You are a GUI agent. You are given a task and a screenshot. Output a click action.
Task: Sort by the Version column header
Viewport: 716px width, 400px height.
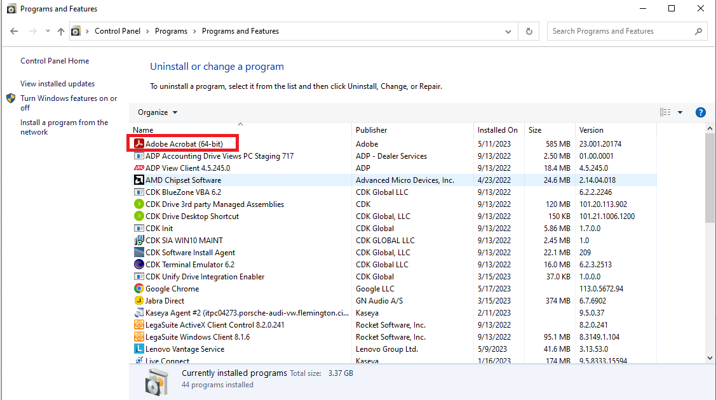pos(616,130)
